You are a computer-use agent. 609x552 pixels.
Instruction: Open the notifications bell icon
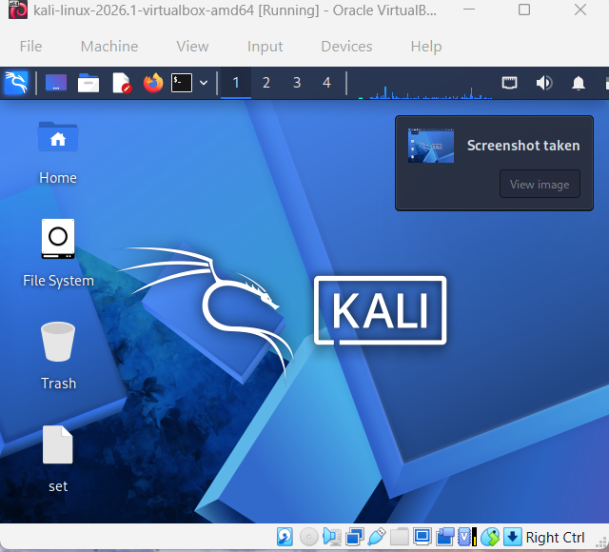[x=579, y=83]
